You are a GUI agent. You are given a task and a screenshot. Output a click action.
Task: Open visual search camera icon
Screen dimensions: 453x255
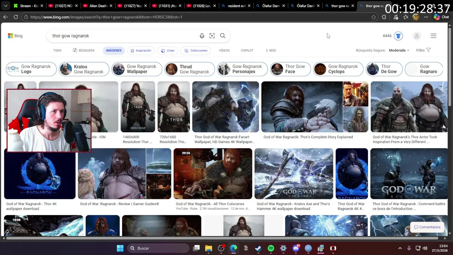212,36
